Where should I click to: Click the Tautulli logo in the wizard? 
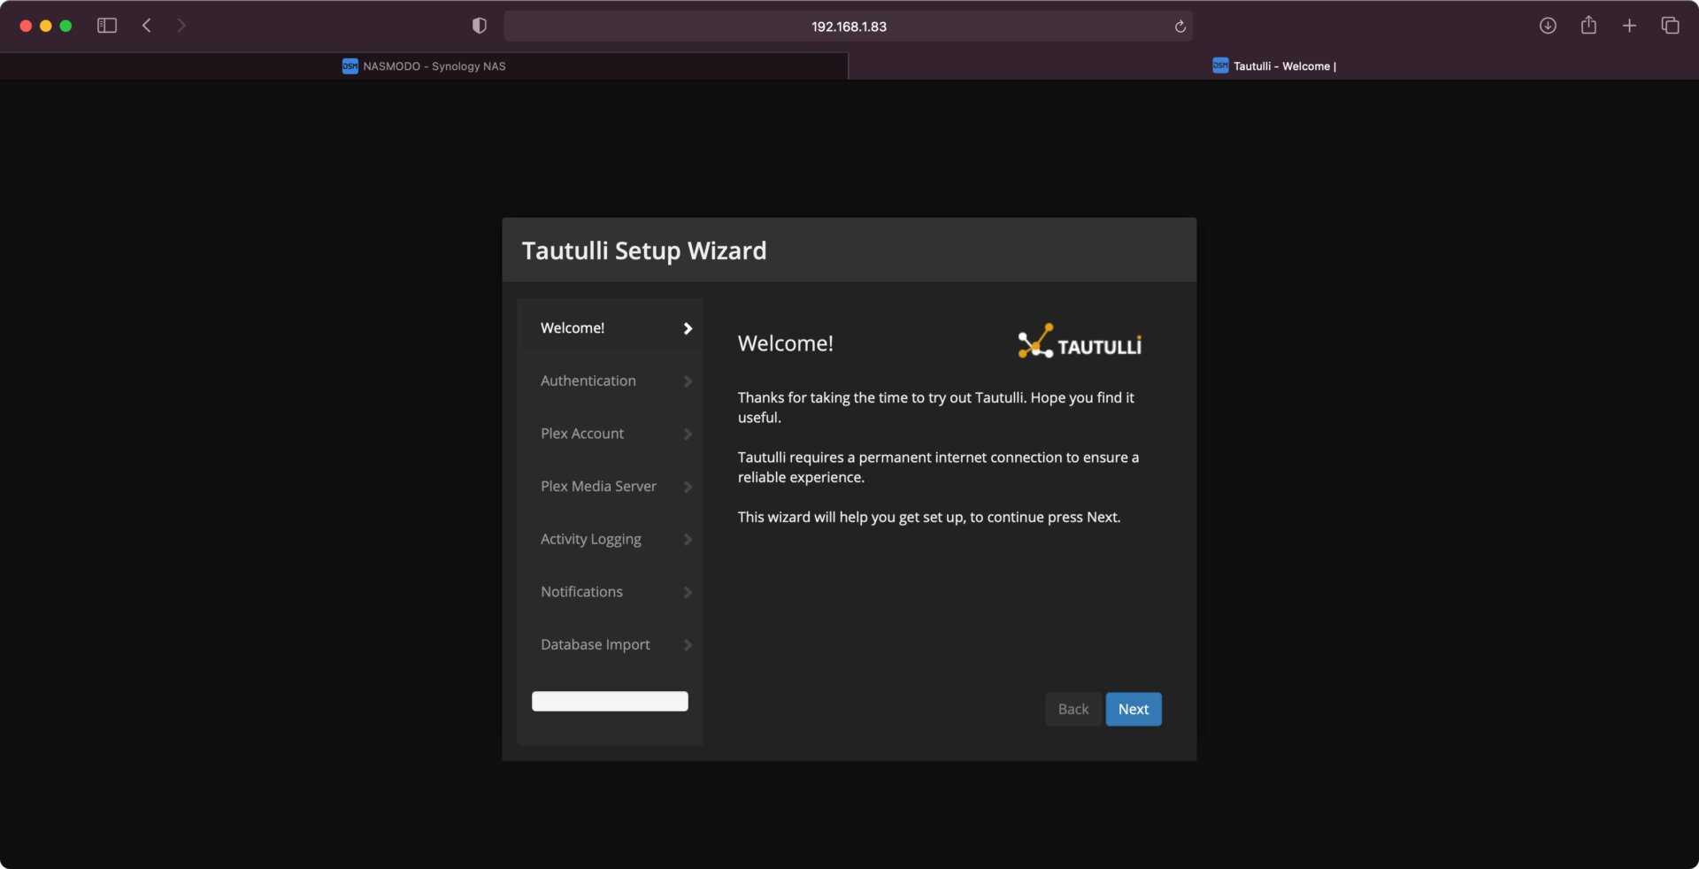tap(1078, 342)
